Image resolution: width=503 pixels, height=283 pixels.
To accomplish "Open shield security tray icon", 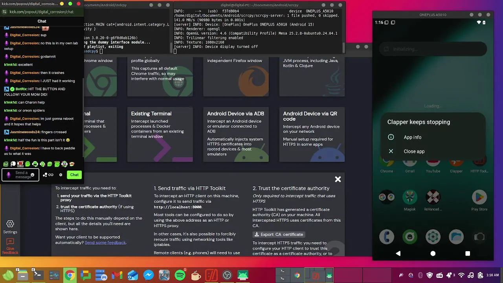I will tap(430, 276).
